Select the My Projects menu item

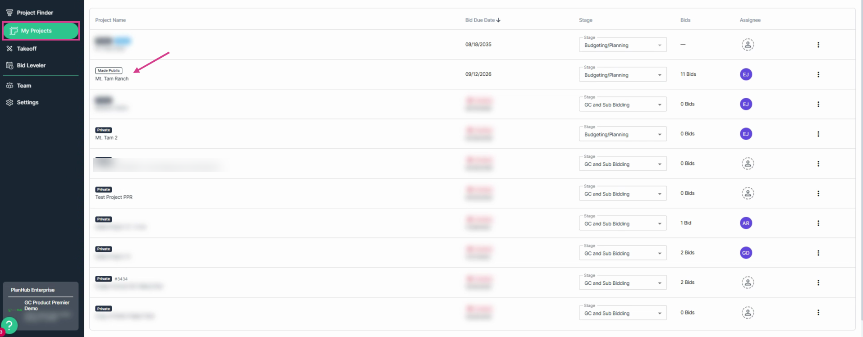point(41,31)
